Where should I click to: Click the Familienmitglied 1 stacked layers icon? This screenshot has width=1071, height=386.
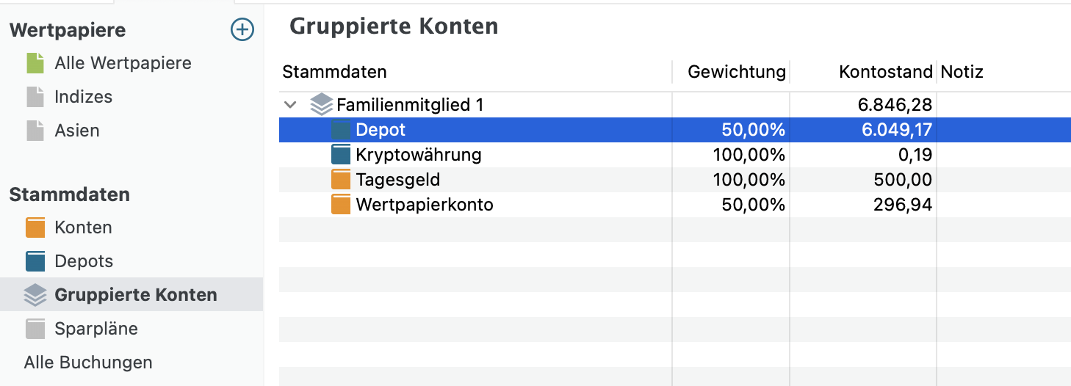(x=321, y=105)
